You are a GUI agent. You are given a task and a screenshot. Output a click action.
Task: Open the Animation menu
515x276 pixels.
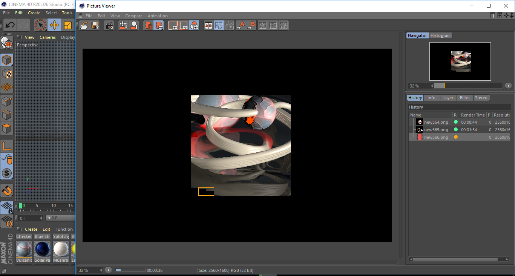click(158, 16)
